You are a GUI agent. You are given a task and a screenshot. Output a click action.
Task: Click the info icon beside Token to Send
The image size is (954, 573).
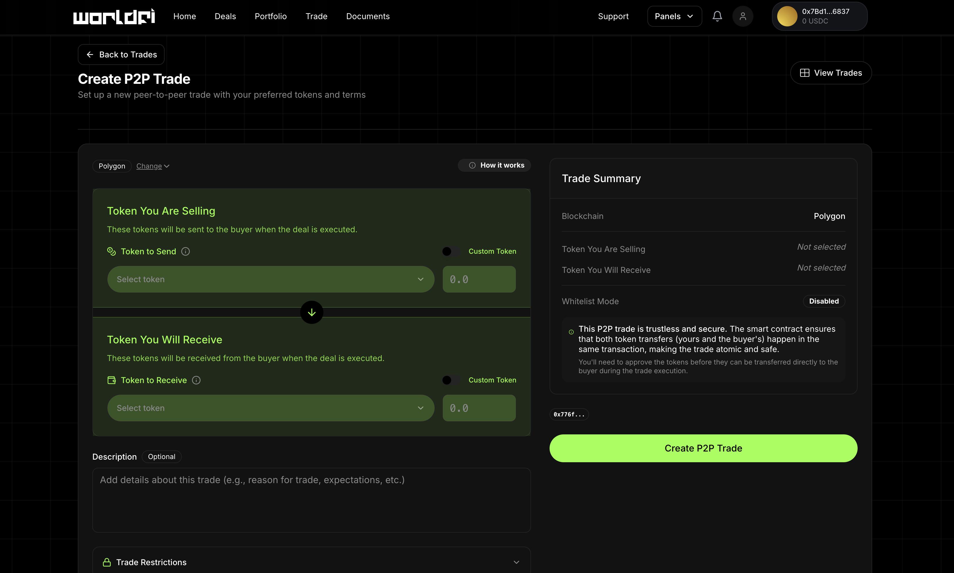click(x=186, y=251)
